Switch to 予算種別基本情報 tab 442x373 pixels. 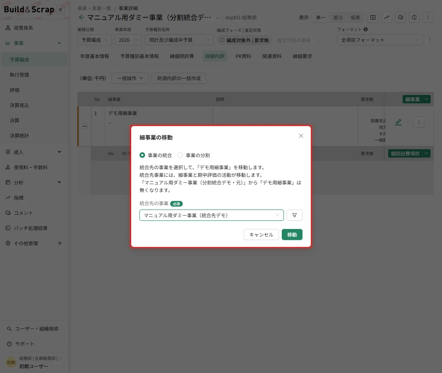point(140,56)
